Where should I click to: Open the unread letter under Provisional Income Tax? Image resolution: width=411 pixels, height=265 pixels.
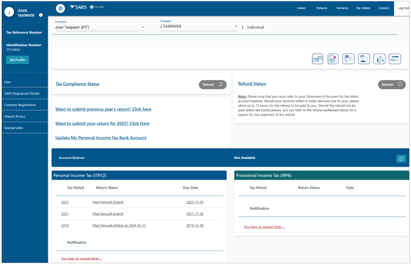coord(264,227)
